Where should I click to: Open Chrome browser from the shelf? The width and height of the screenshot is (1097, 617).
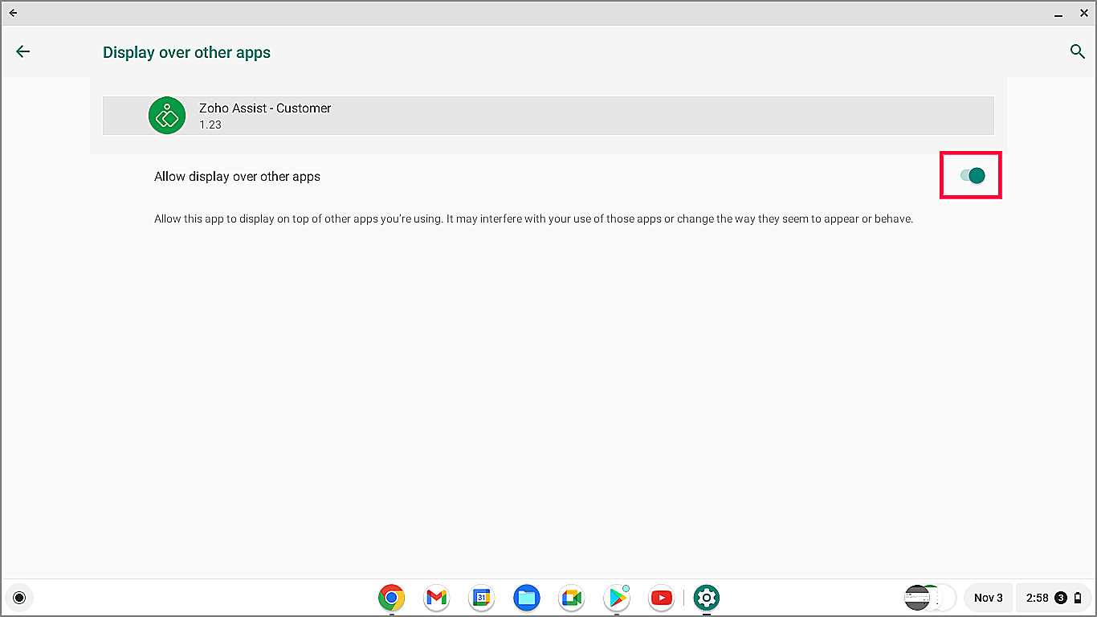(391, 598)
